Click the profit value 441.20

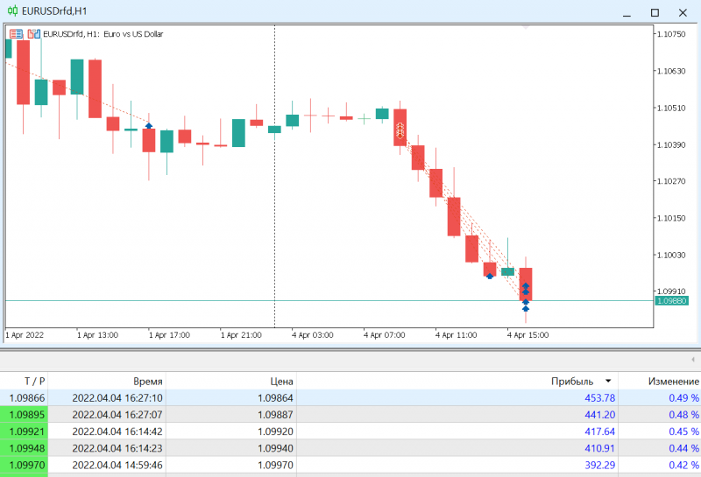click(x=600, y=415)
